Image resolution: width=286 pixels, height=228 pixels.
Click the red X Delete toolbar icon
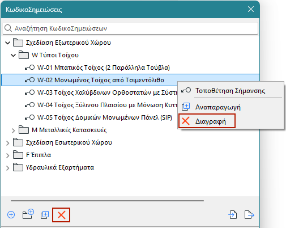click(61, 215)
